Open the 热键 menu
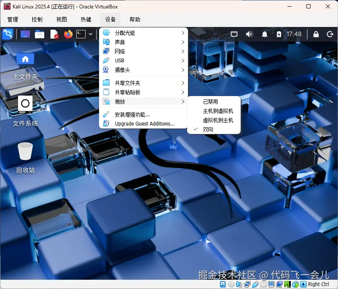This screenshot has height=289, width=338. [86, 19]
